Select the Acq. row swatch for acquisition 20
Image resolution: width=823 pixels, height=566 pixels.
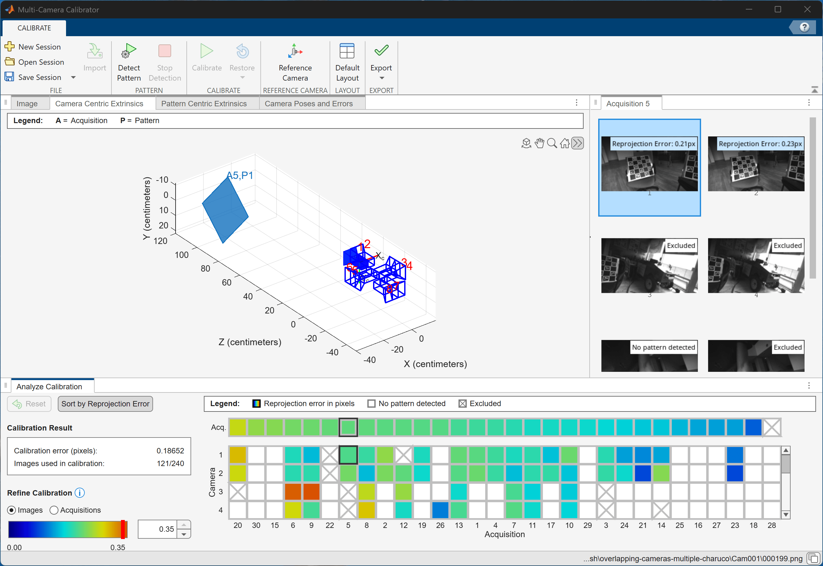[238, 427]
